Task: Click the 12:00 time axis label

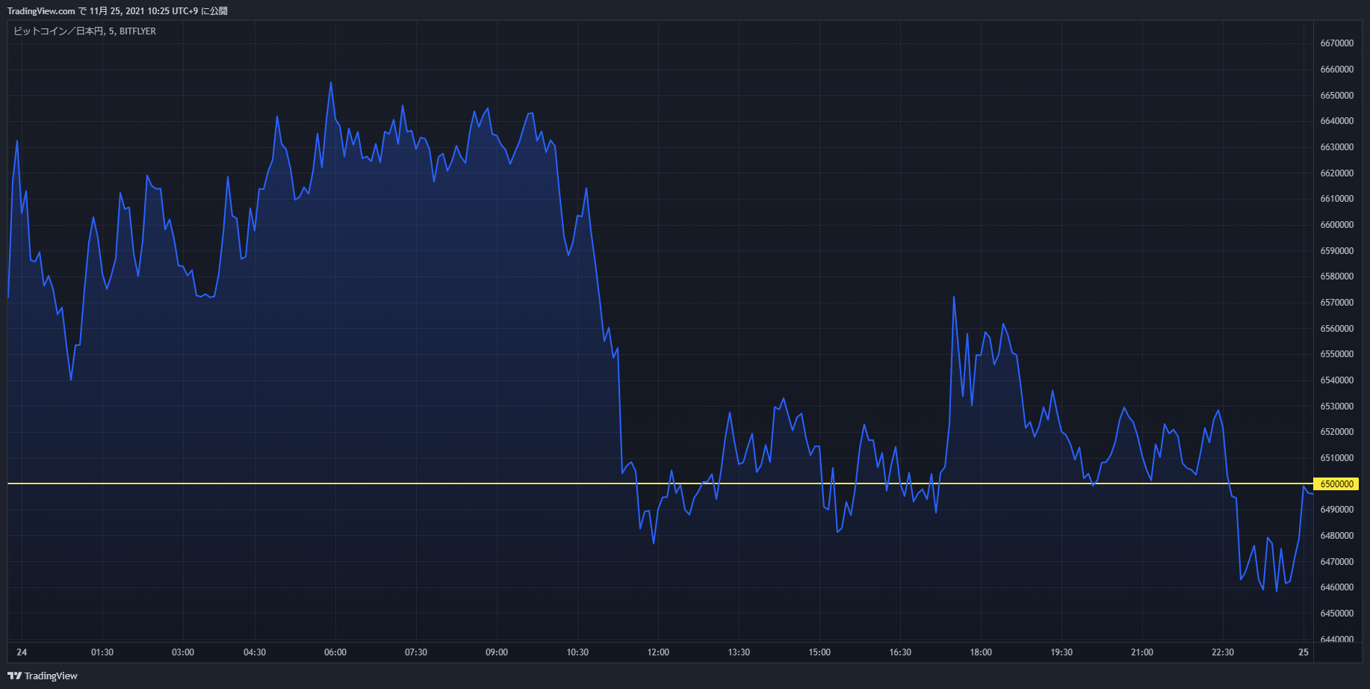Action: [658, 652]
